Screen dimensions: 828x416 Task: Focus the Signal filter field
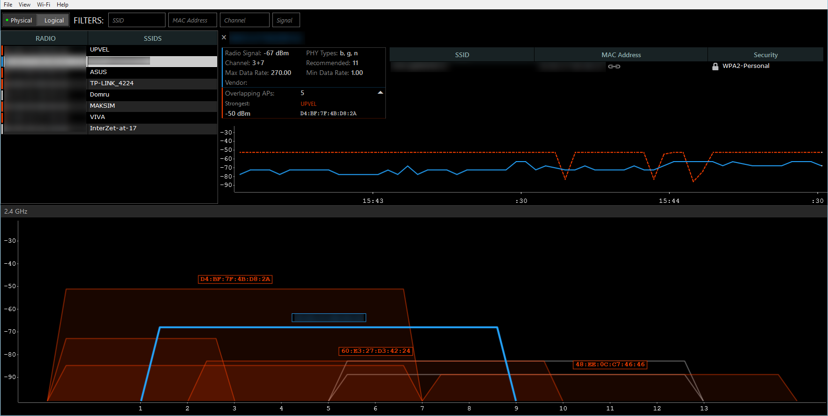(286, 20)
